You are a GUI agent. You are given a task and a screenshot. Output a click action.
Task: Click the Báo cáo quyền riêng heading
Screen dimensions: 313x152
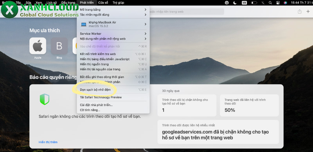[53, 77]
